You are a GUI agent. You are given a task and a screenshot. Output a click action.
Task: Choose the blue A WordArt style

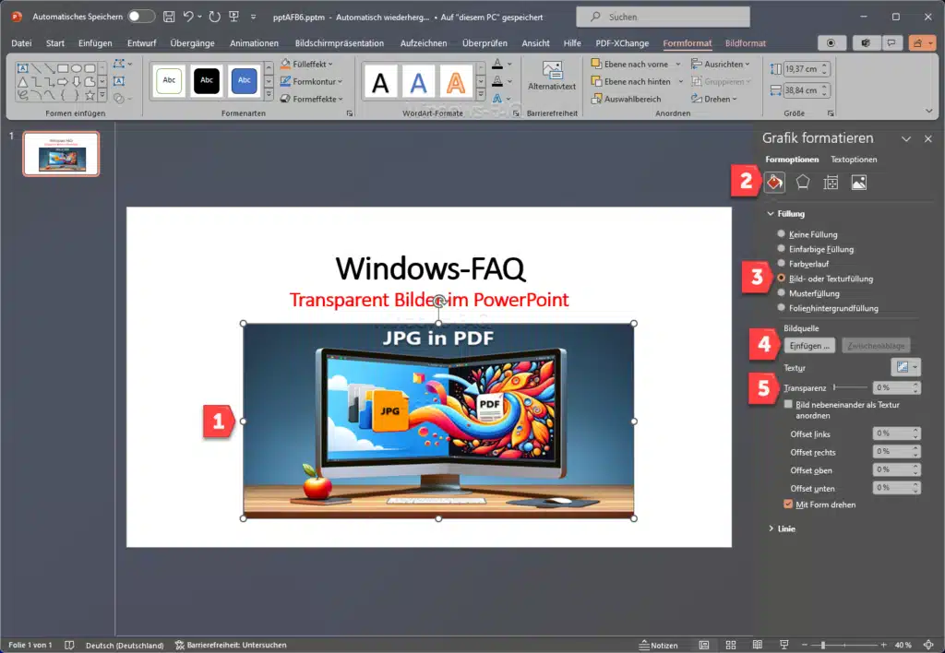coord(418,82)
